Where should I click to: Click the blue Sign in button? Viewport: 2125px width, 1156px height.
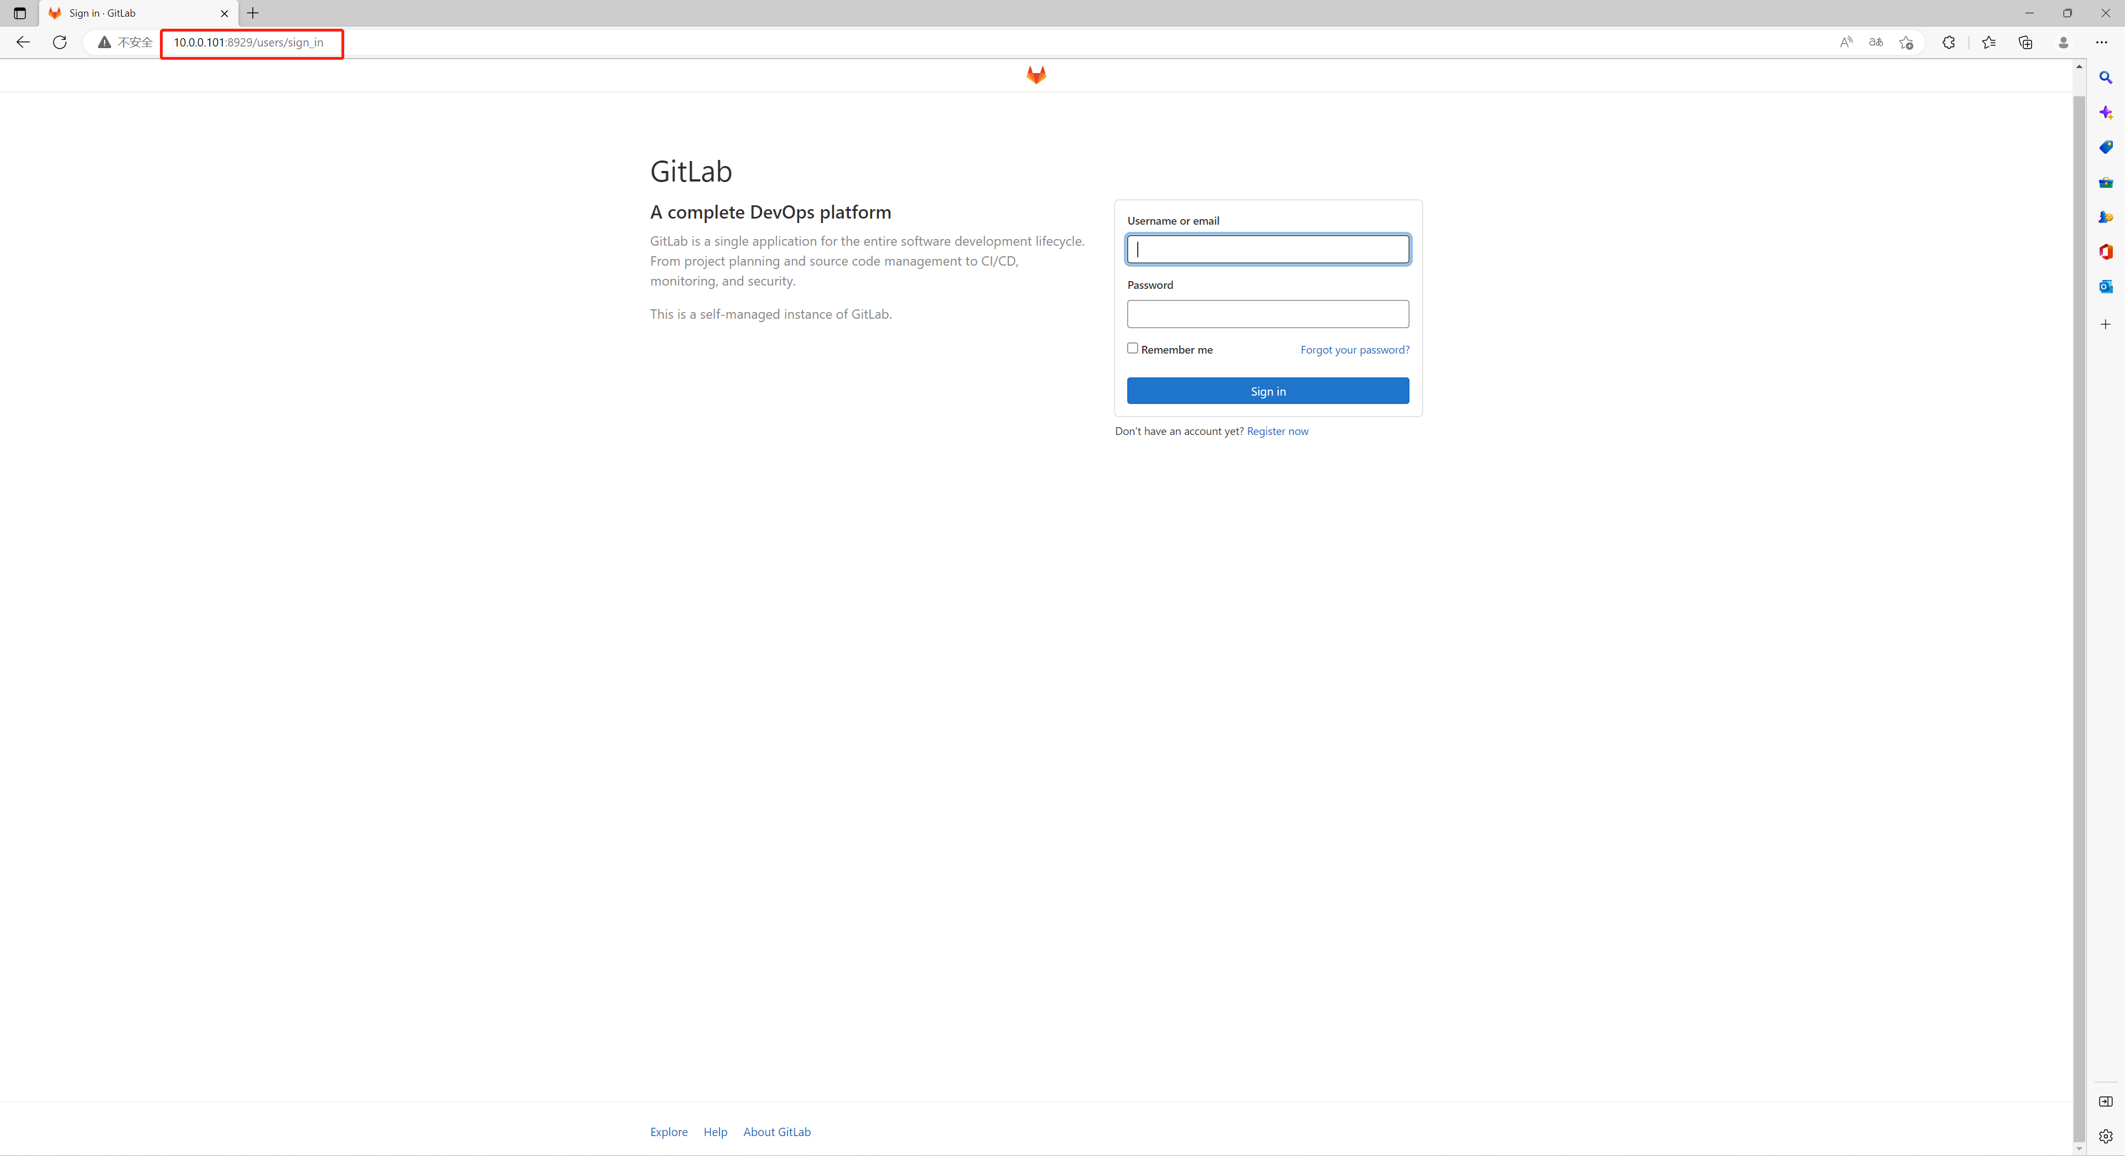pyautogui.click(x=1268, y=391)
